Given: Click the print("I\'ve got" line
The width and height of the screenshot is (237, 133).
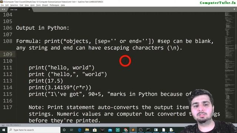Looking at the screenshot, I should 110,94.
